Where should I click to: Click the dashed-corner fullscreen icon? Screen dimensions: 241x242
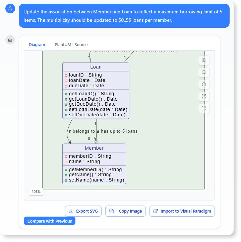point(204,109)
